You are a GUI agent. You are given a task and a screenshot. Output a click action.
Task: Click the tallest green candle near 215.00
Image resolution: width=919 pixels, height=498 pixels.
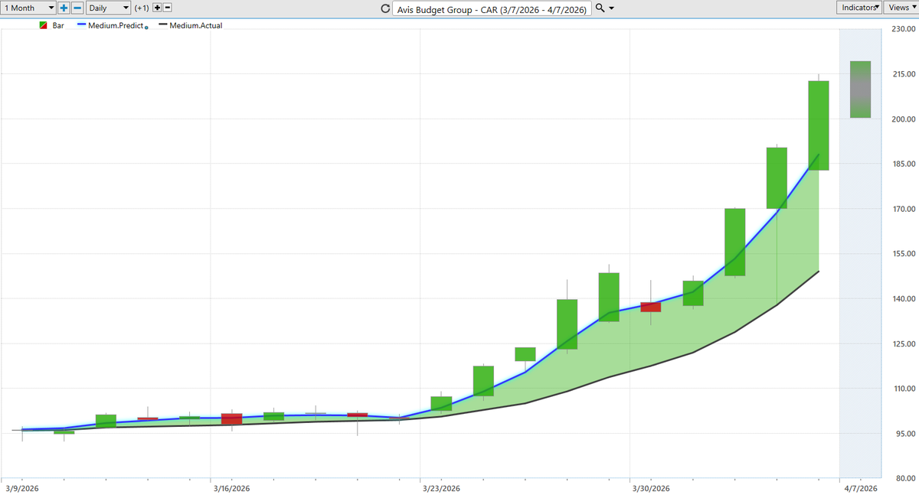(x=819, y=125)
